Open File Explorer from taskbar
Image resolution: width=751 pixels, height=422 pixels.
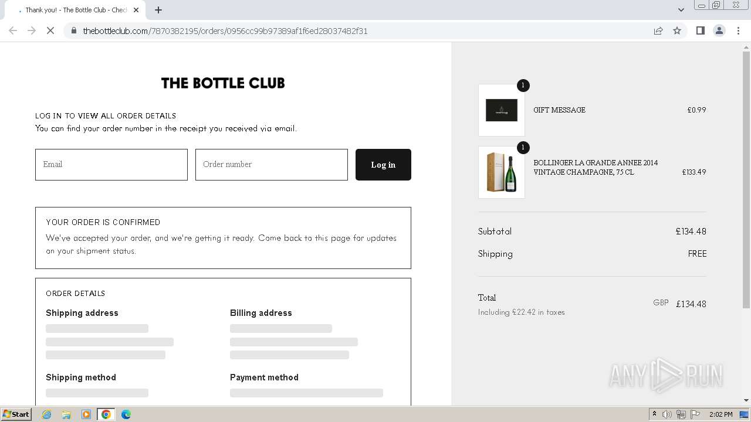tap(66, 414)
